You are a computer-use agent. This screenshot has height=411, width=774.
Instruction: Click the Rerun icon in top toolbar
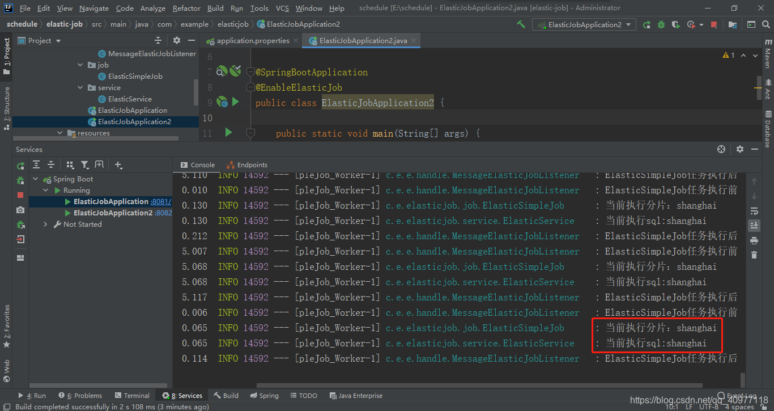(647, 24)
